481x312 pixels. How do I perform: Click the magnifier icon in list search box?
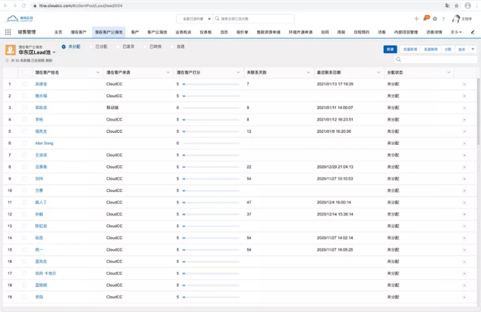click(x=399, y=60)
